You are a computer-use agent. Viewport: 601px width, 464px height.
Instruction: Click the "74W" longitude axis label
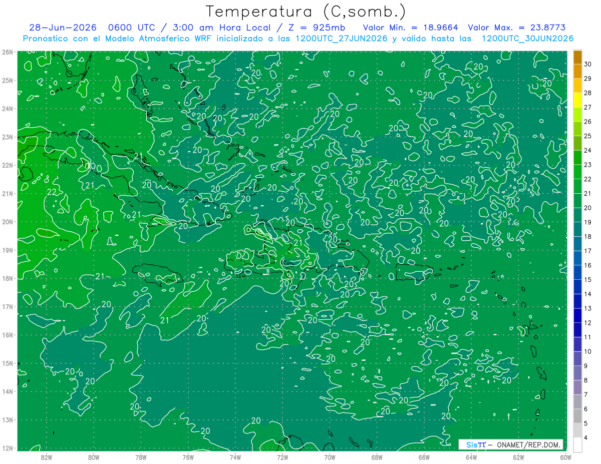235,457
